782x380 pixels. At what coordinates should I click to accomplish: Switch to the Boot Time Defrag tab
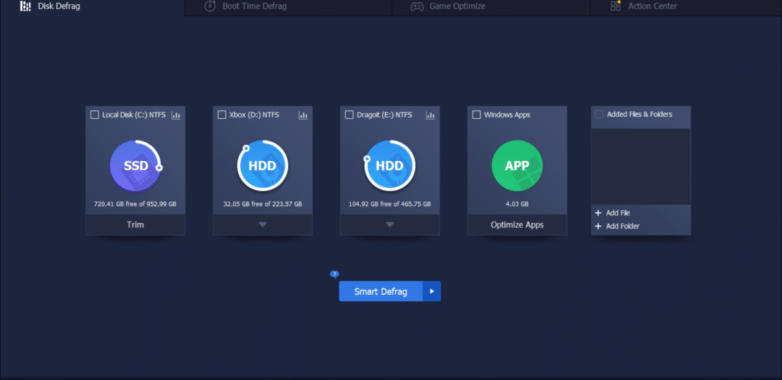(x=288, y=7)
